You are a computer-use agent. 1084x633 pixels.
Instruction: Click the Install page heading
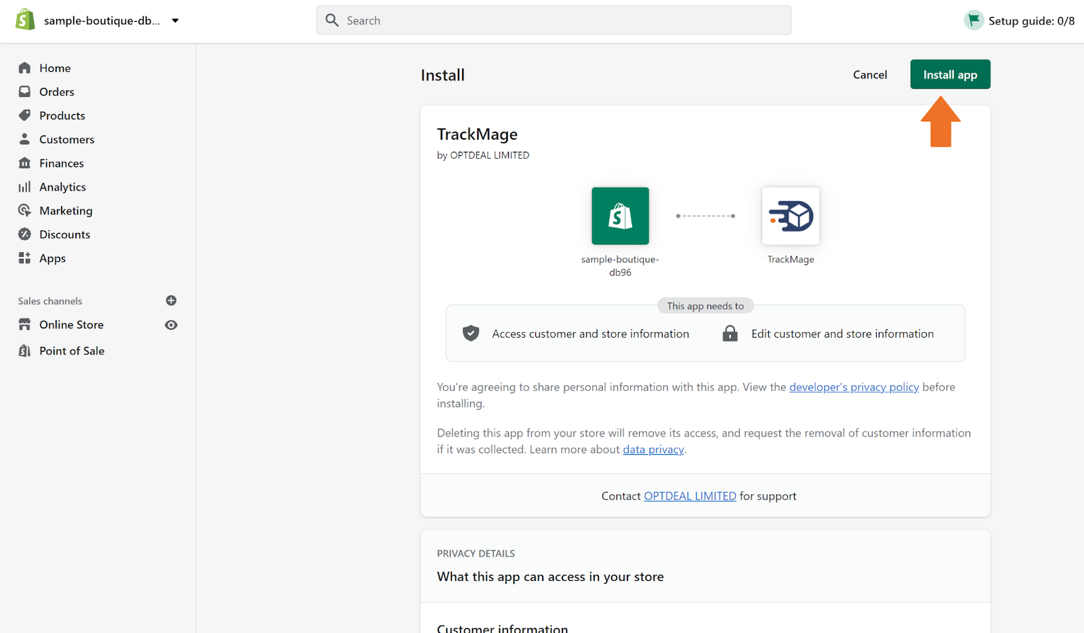coord(442,75)
